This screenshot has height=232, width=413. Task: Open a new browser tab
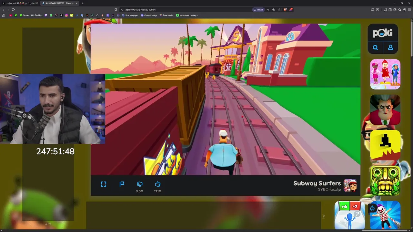(83, 3)
